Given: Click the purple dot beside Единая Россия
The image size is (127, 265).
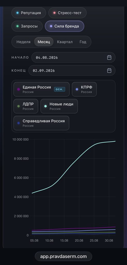Looking at the screenshot, I should click(x=19, y=89).
